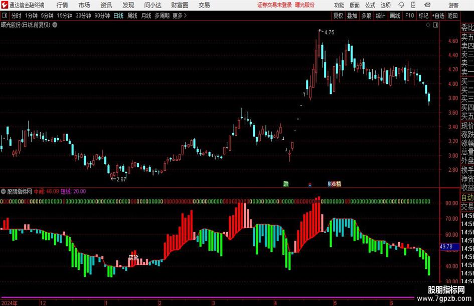Open 多周期 multi-period view
The height and width of the screenshot is (306, 474).
pos(162,16)
